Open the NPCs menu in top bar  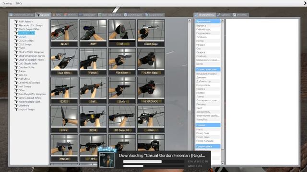pyautogui.click(x=19, y=3)
